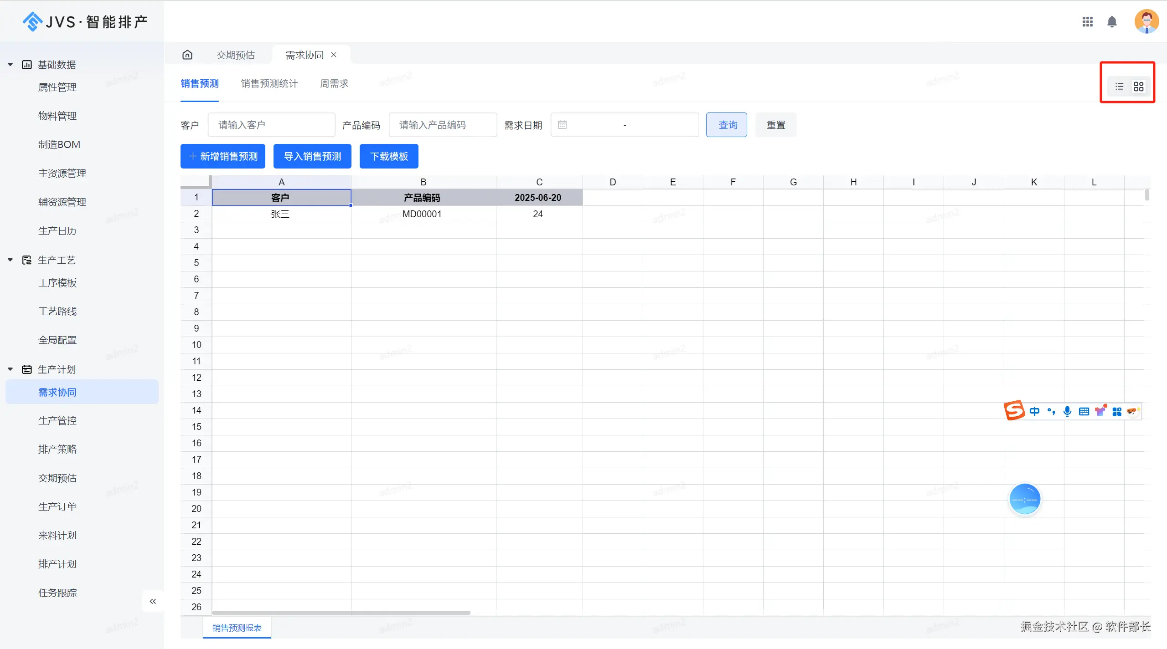Focus the 请输入产品编码 input field
Image resolution: width=1167 pixels, height=649 pixels.
(x=442, y=125)
